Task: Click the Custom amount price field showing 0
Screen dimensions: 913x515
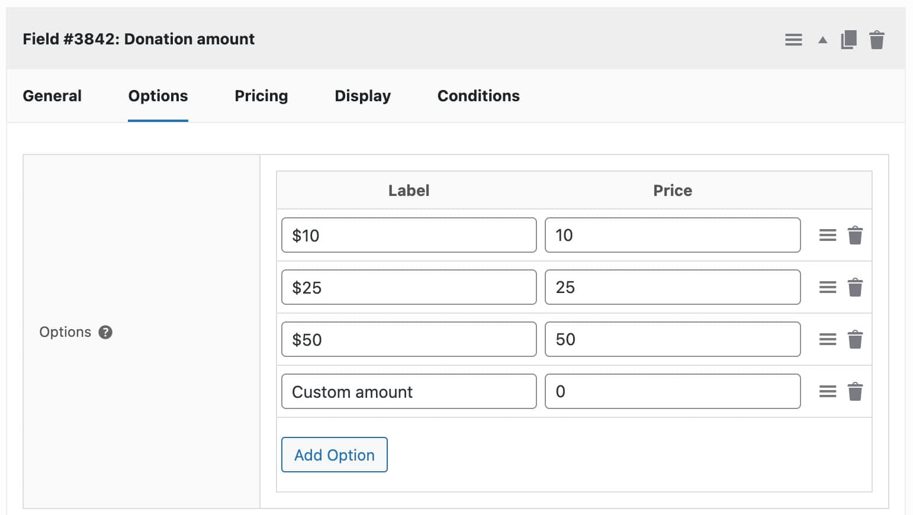Action: click(673, 391)
